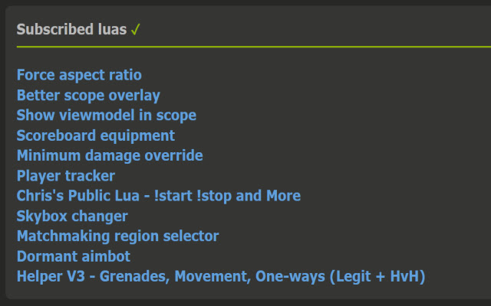Screen dimensions: 491x306
Task: Go to Minimum damage override
Action: tap(110, 155)
